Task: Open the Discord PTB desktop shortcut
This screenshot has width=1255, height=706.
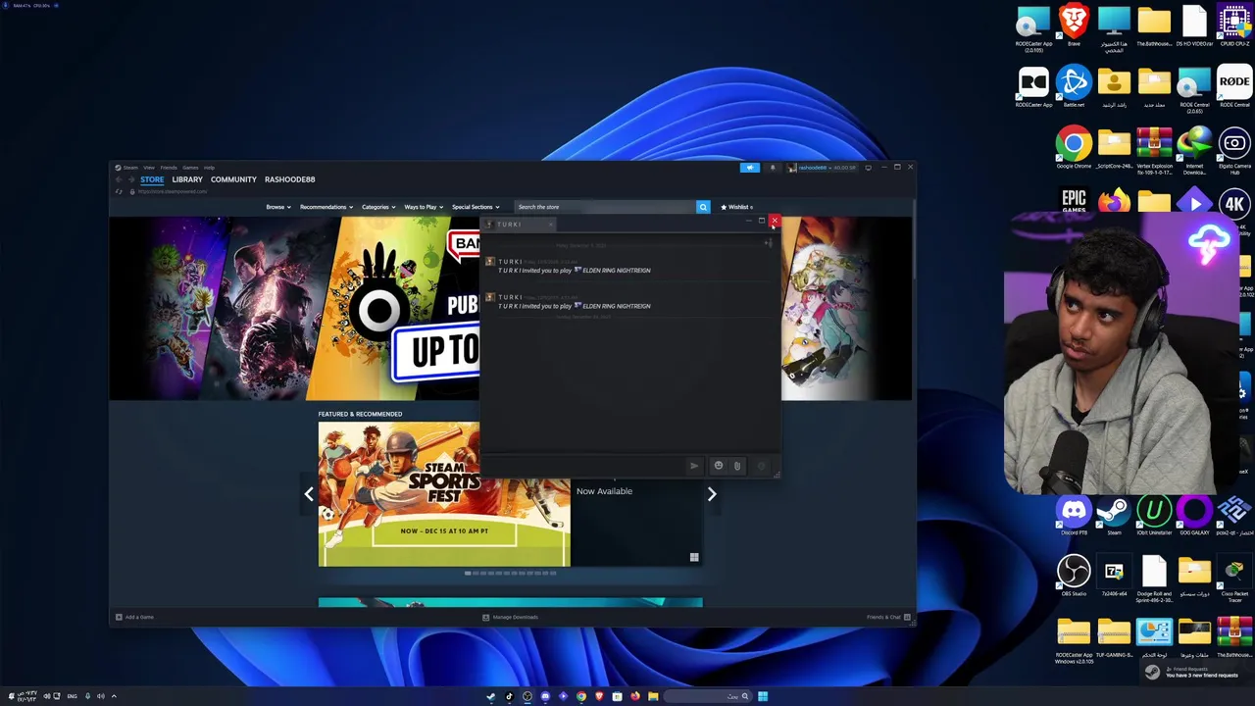Action: (x=1074, y=514)
